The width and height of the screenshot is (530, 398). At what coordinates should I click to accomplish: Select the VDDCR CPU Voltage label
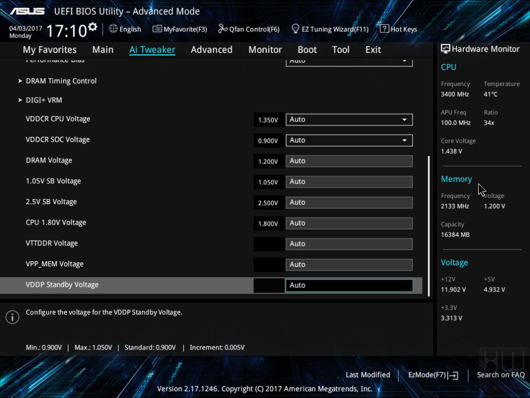pyautogui.click(x=58, y=119)
